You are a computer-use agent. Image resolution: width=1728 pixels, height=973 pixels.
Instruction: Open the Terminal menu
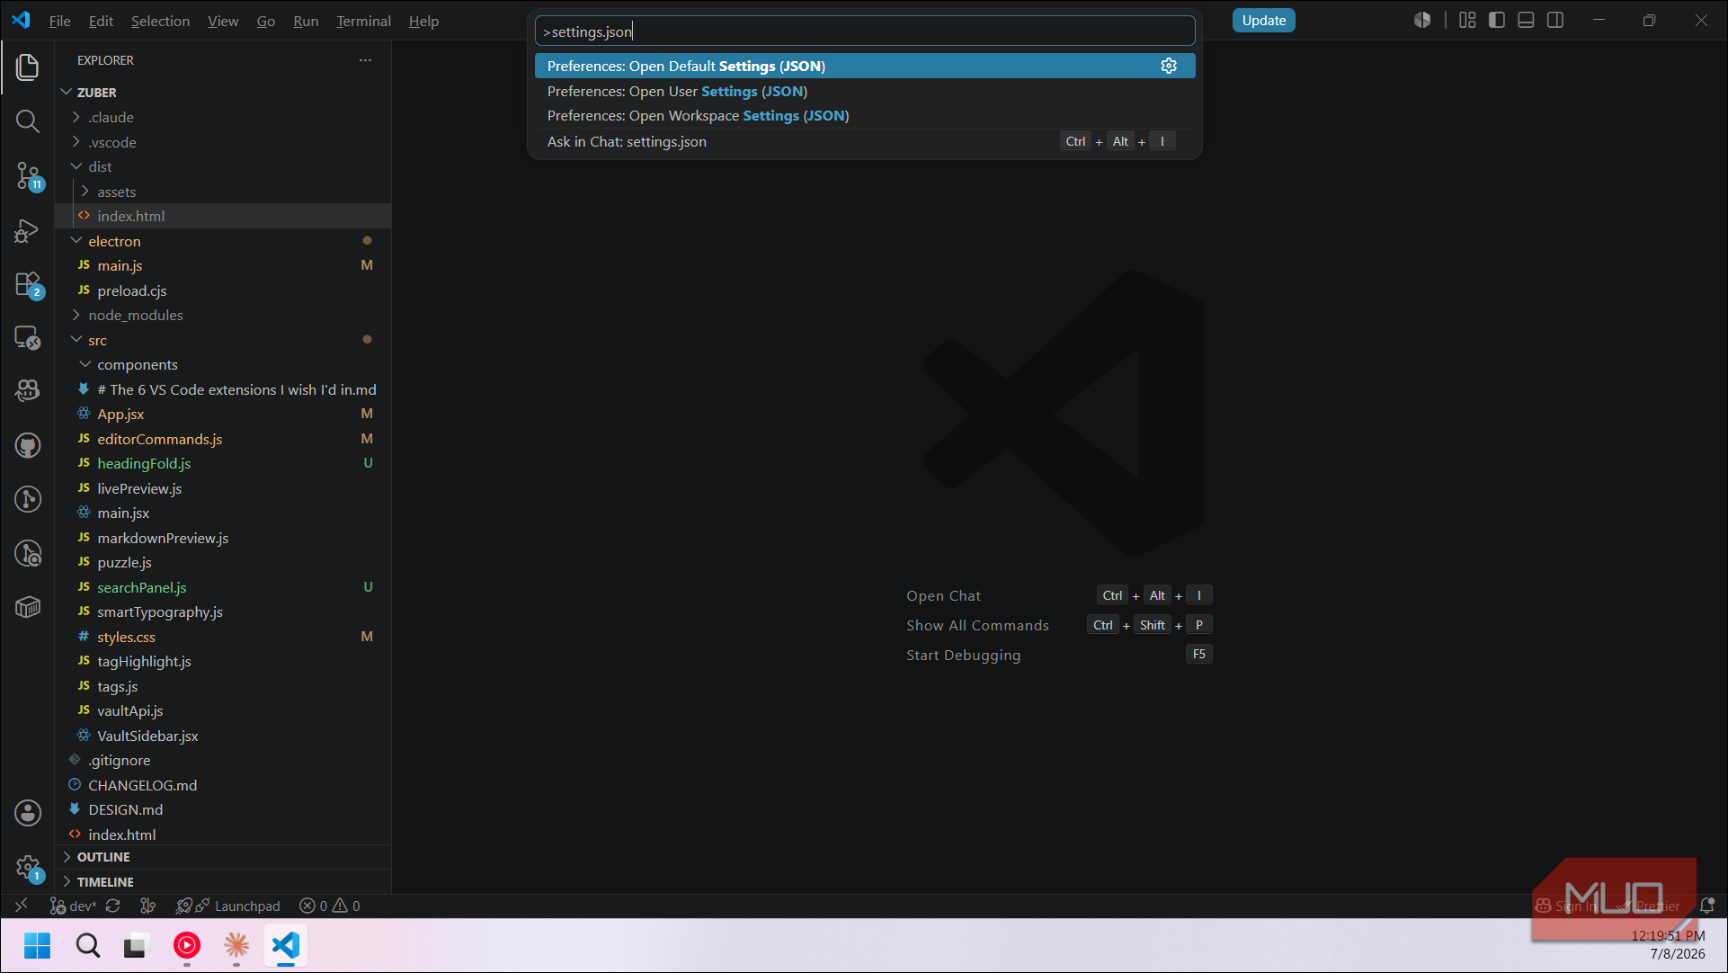[x=363, y=21]
